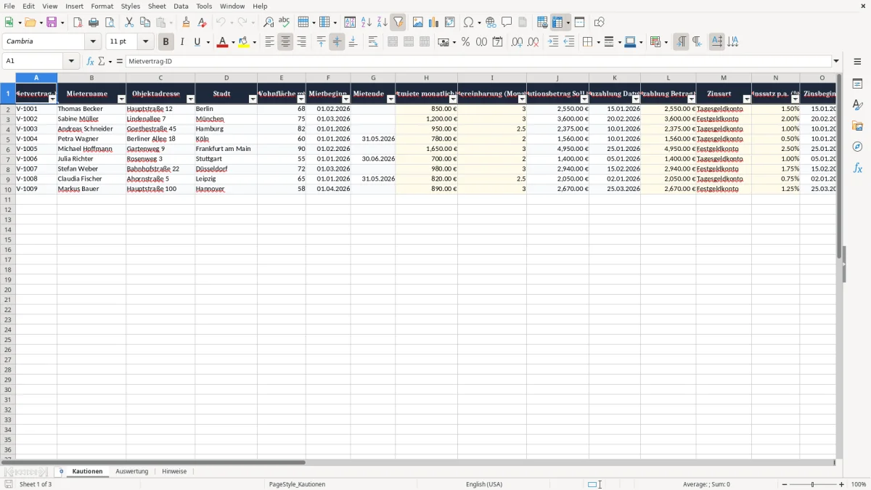The height and width of the screenshot is (490, 871).
Task: Click the Copy icon
Action: (x=145, y=23)
